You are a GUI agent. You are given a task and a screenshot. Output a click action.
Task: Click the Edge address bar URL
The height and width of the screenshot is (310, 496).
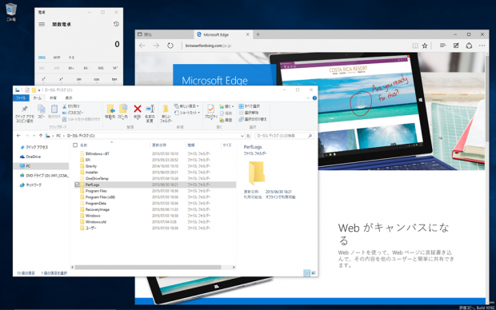[208, 46]
